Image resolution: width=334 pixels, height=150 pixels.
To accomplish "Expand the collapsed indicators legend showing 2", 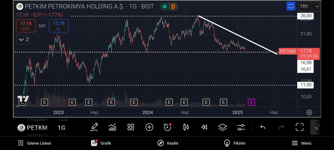I will point(23,40).
